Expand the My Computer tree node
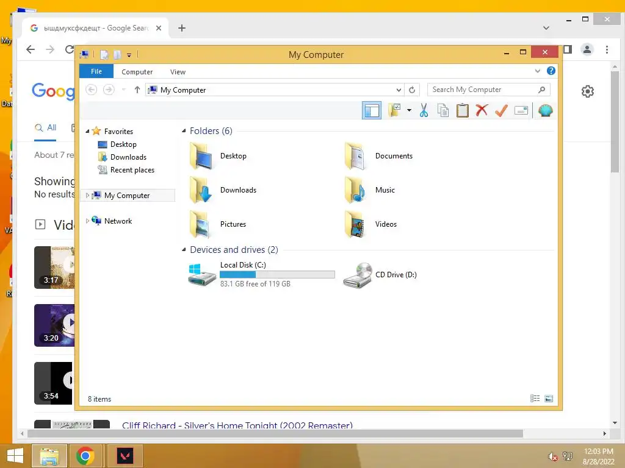 tap(87, 196)
